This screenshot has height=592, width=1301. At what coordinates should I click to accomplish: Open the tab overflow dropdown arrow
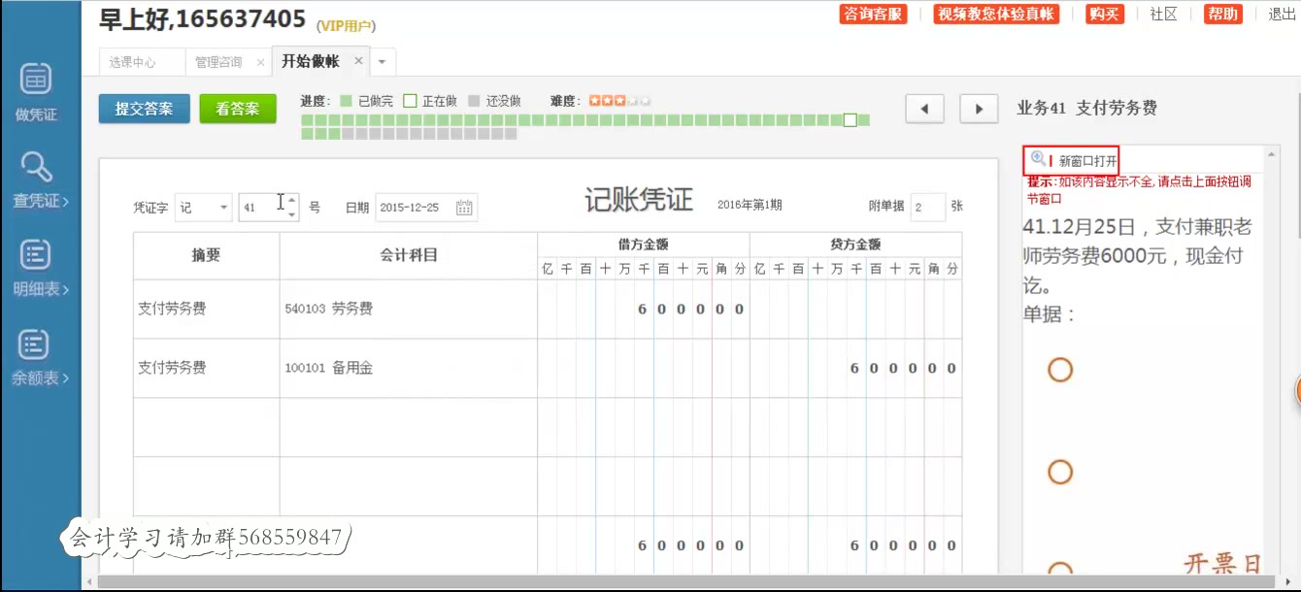point(382,60)
